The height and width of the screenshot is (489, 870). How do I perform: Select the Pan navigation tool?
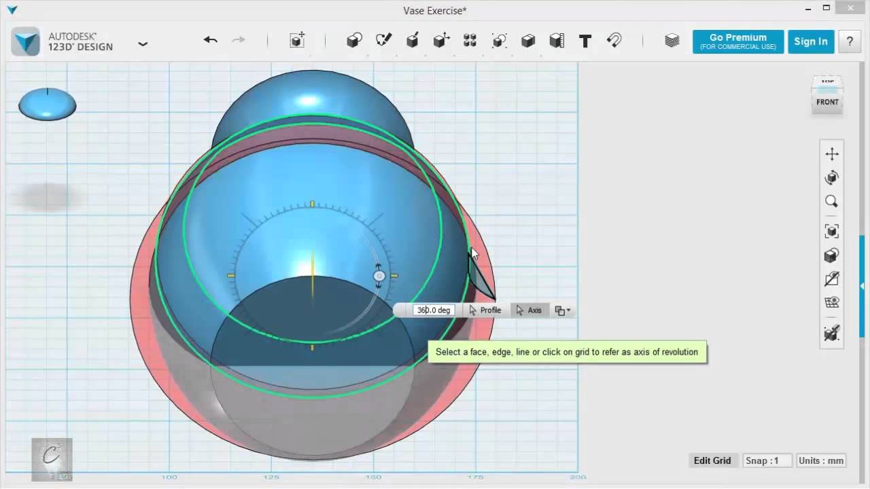coord(832,154)
